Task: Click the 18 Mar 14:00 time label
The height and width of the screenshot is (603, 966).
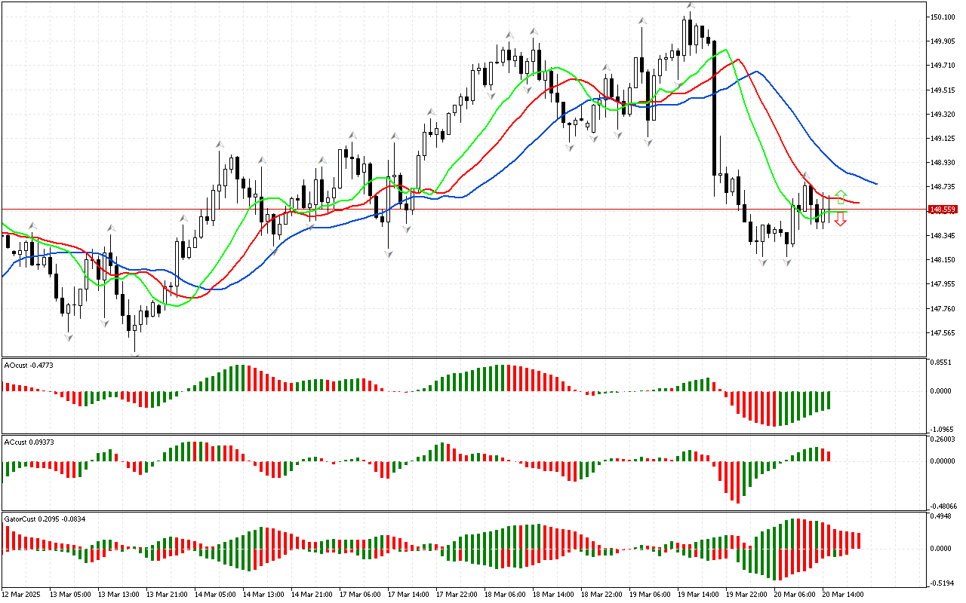Action: click(x=553, y=595)
